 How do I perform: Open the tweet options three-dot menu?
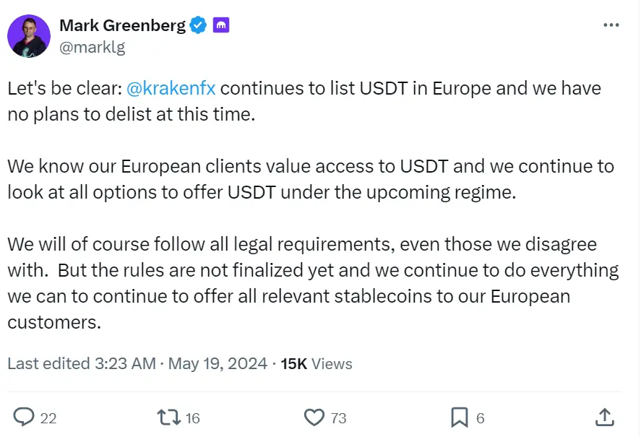point(612,24)
